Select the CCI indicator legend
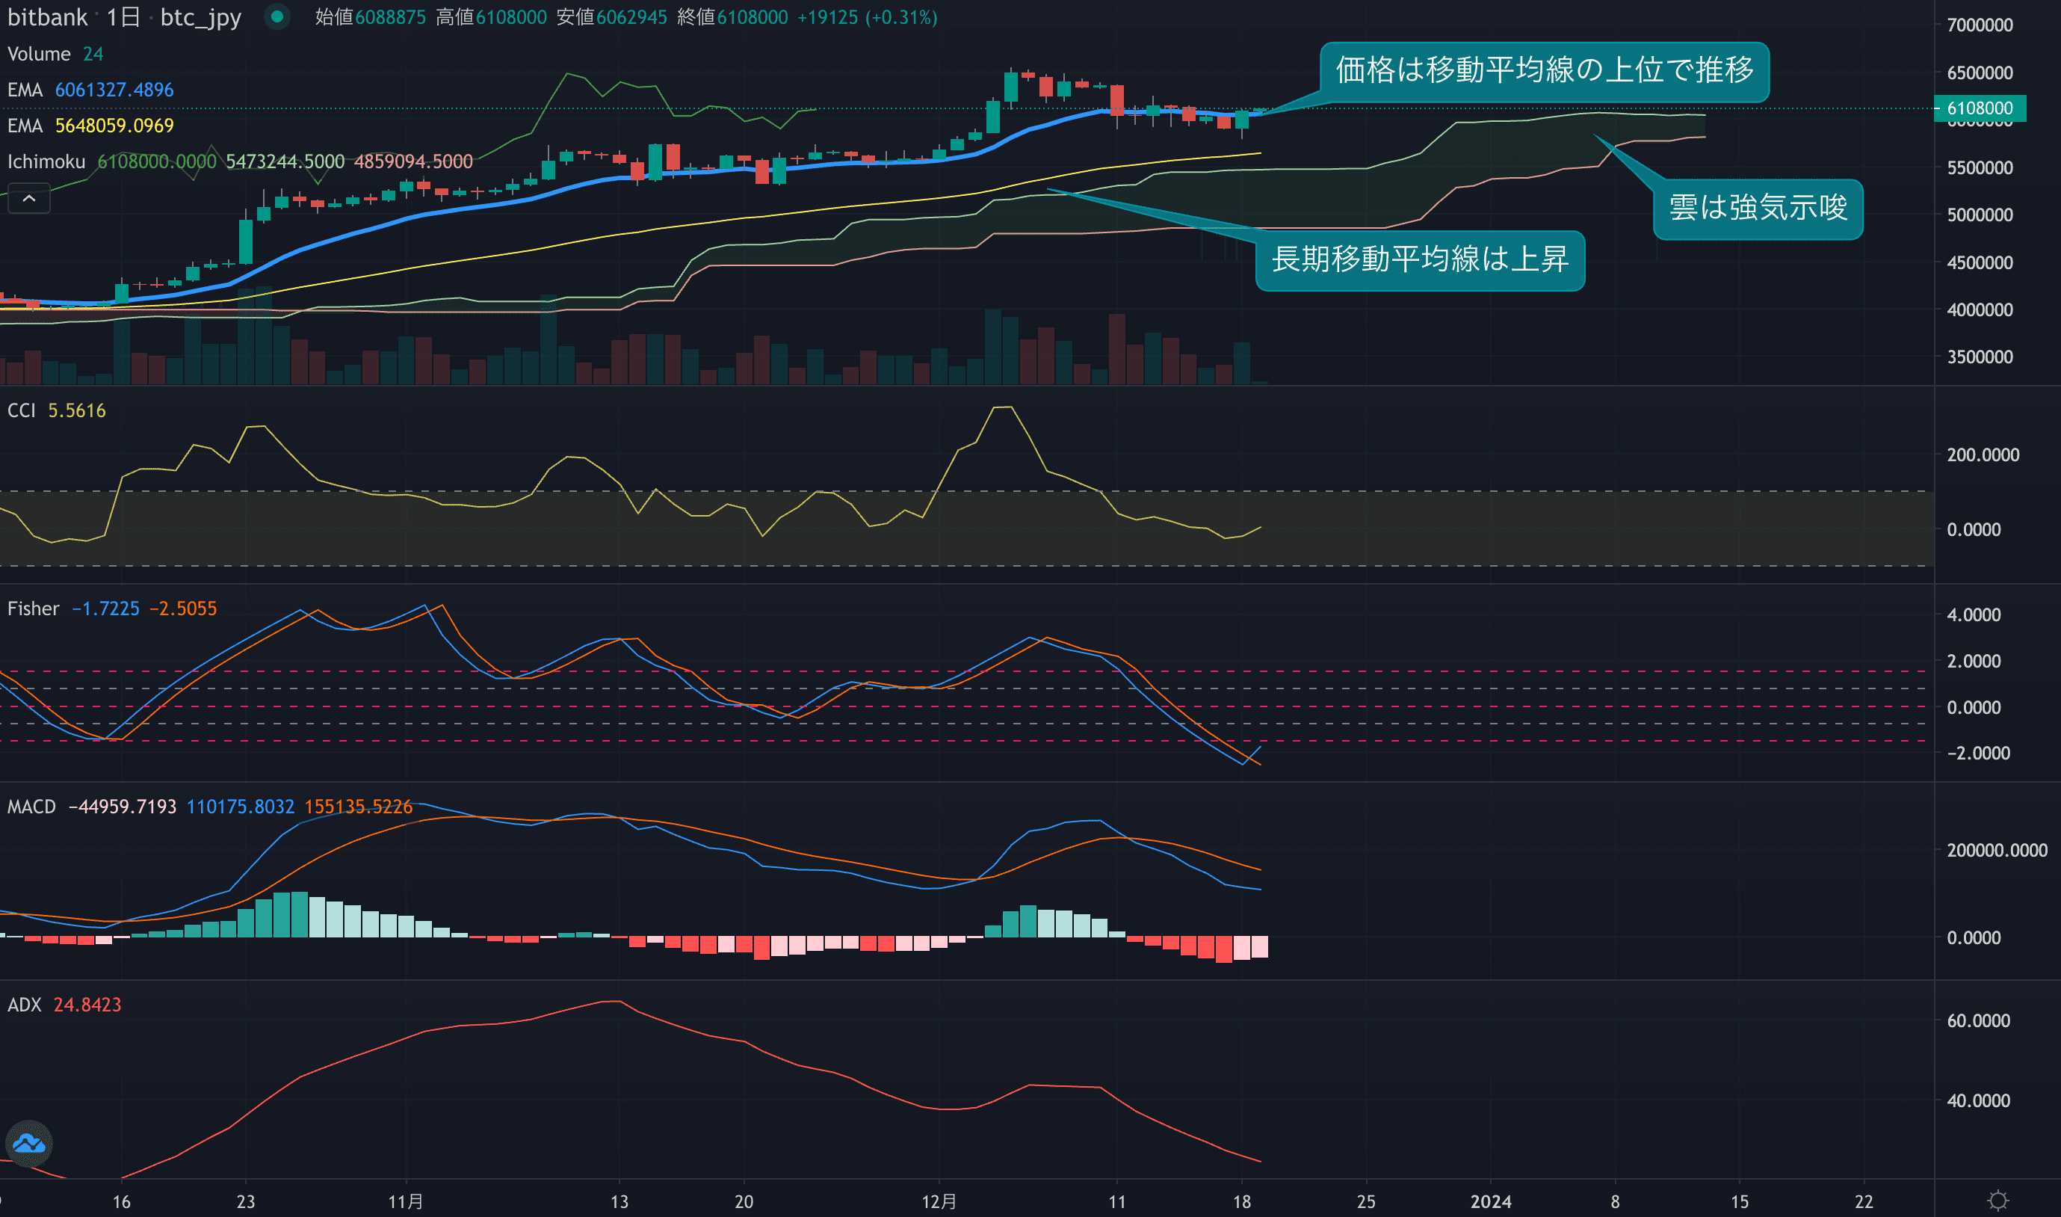The width and height of the screenshot is (2061, 1217). pyautogui.click(x=22, y=410)
